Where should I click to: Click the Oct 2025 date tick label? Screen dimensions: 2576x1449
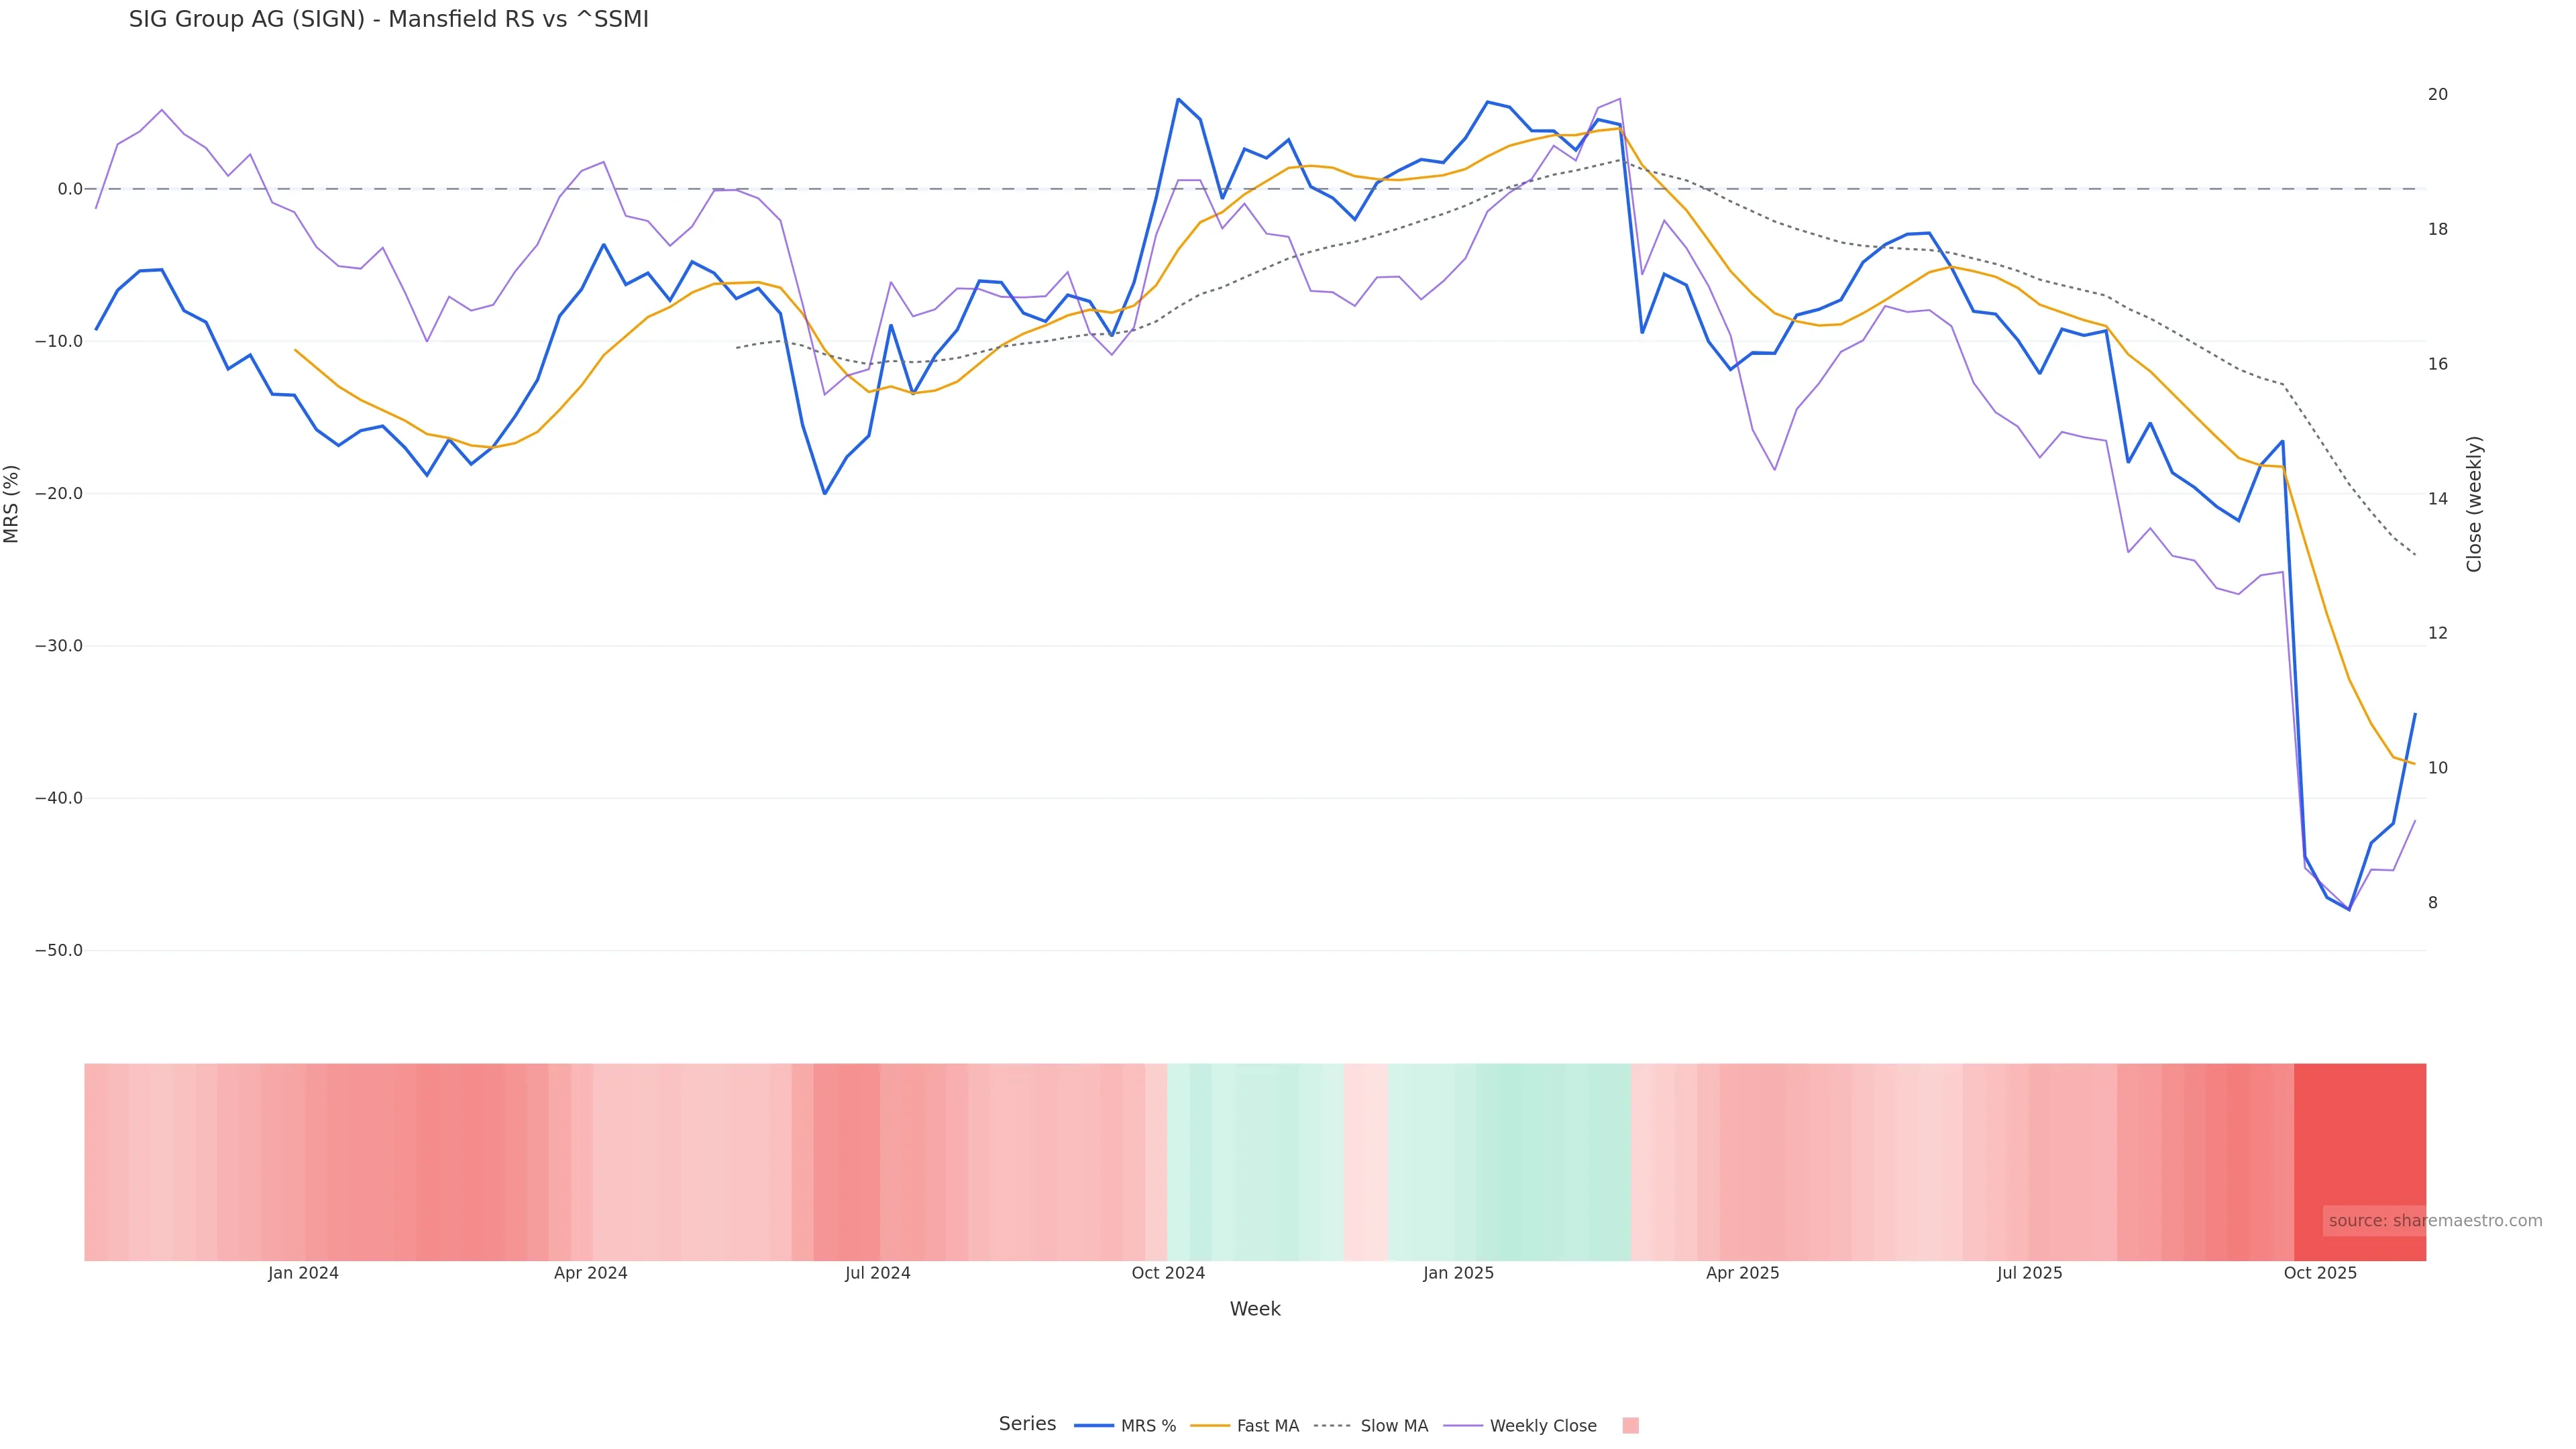click(x=2320, y=1273)
